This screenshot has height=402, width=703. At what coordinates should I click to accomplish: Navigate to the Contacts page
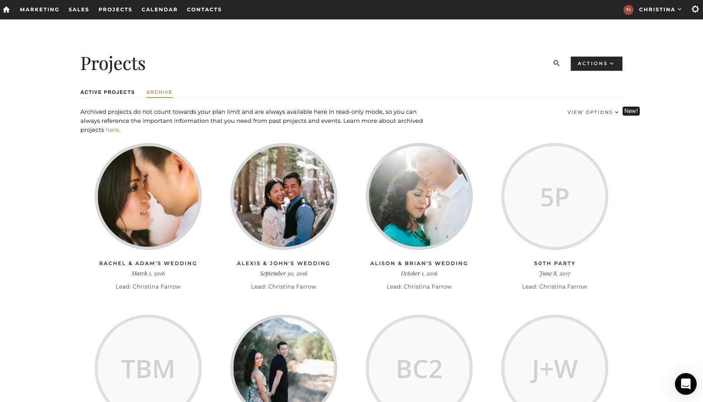click(x=204, y=9)
